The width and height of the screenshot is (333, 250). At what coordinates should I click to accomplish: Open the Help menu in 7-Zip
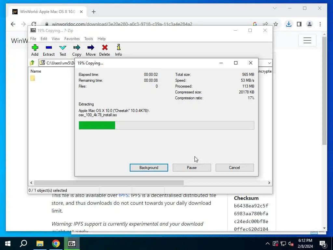click(101, 39)
